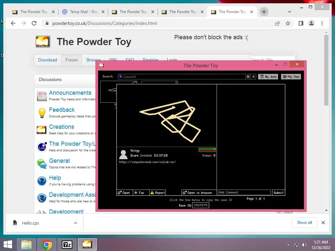Viewport: 335px width, 251px height.
Task: Close the Temp Mail tab
Action: click(x=103, y=12)
